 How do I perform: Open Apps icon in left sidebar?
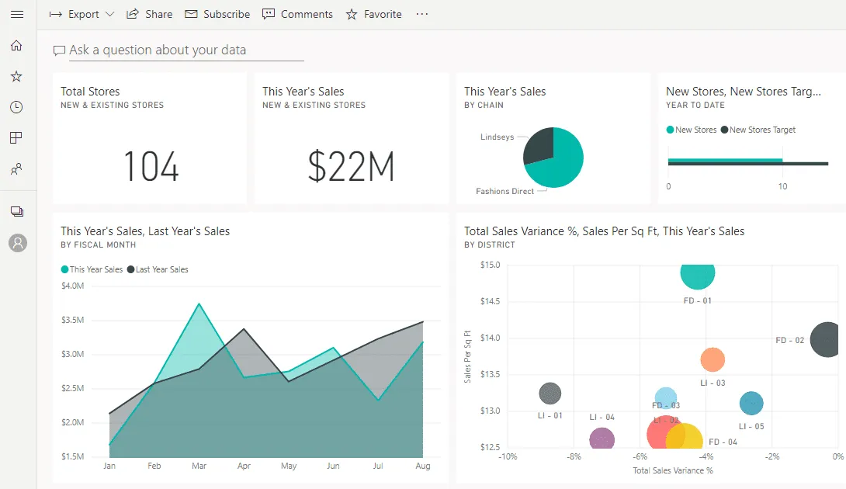pyautogui.click(x=16, y=138)
